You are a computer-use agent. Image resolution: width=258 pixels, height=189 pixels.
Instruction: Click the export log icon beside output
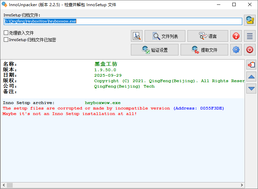(251, 65)
